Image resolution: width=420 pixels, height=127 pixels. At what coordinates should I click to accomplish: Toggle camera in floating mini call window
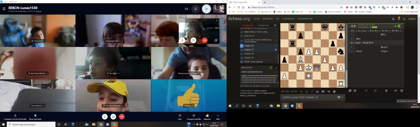193,40
